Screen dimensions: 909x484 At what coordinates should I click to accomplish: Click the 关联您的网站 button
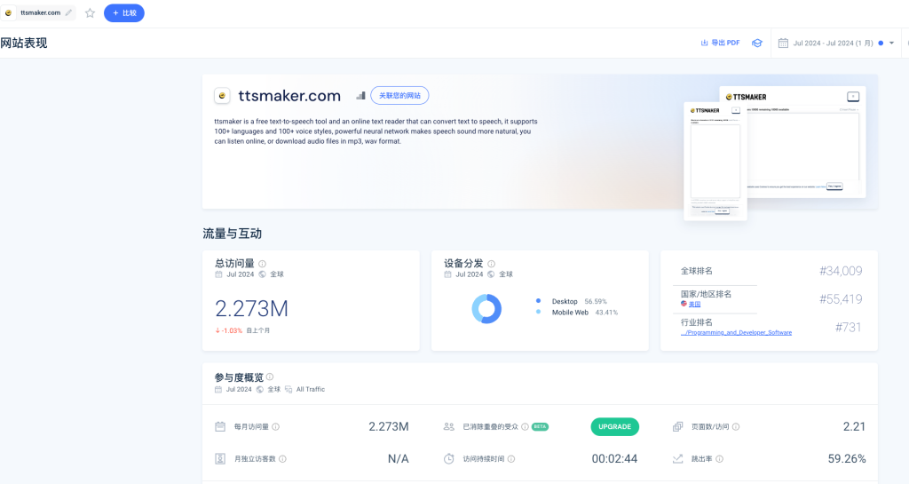tap(399, 96)
